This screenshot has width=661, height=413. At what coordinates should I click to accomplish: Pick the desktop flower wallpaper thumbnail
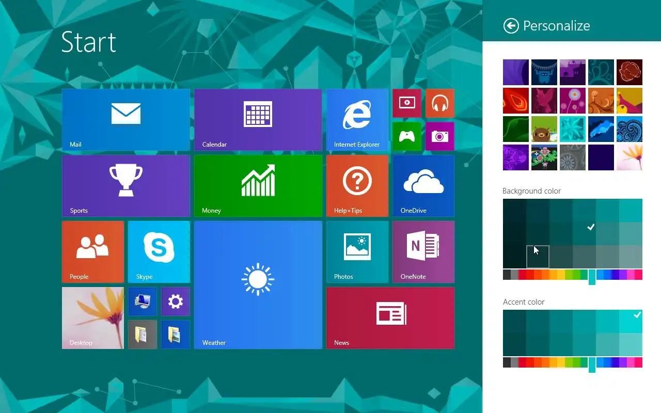coord(629,157)
